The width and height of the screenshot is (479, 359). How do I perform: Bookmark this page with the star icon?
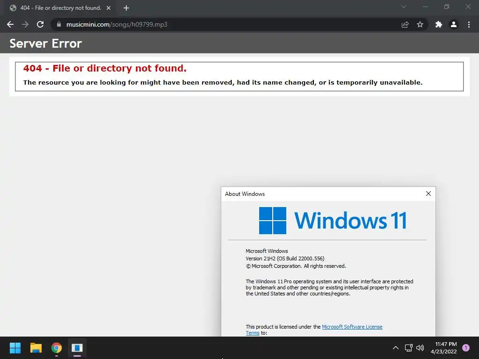(420, 24)
